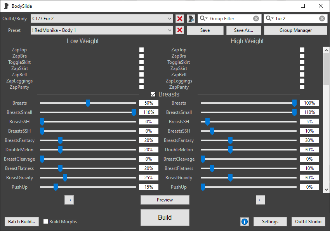The height and width of the screenshot is (231, 330).
Task: Click the Low Weight PushUp slider handle
Action: click(x=56, y=187)
